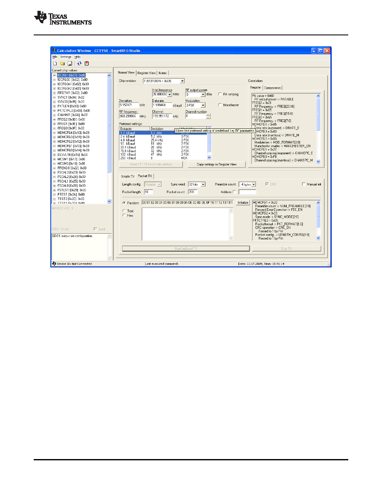Click the New file toolbar icon

[x=55, y=63]
